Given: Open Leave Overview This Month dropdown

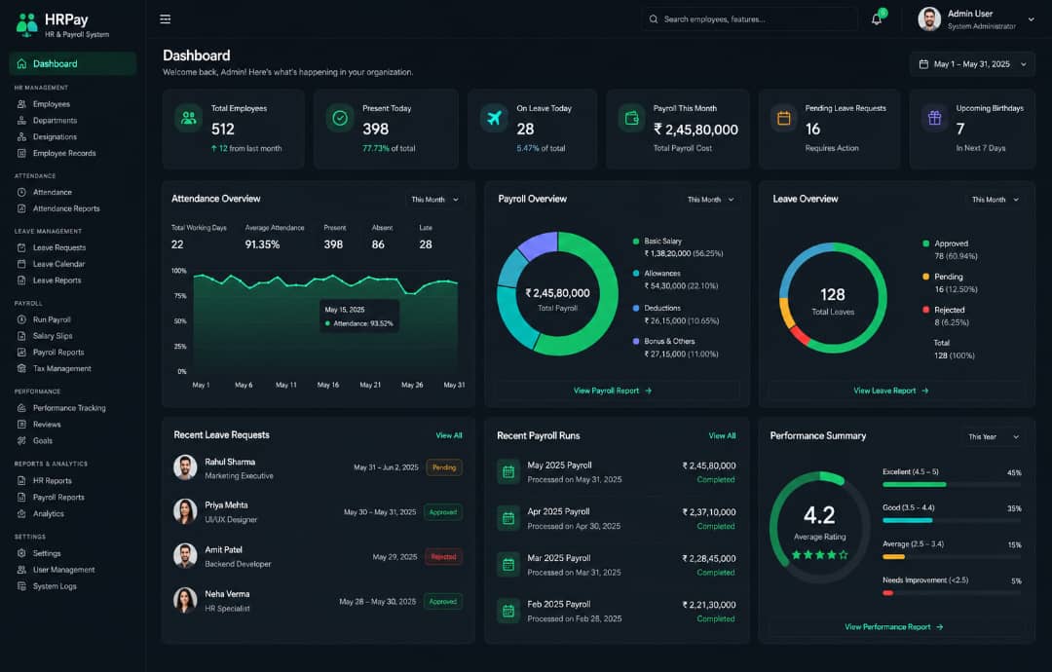Looking at the screenshot, I should [x=995, y=200].
